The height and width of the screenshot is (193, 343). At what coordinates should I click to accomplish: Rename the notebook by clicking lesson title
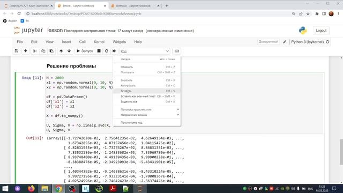pos(55,31)
